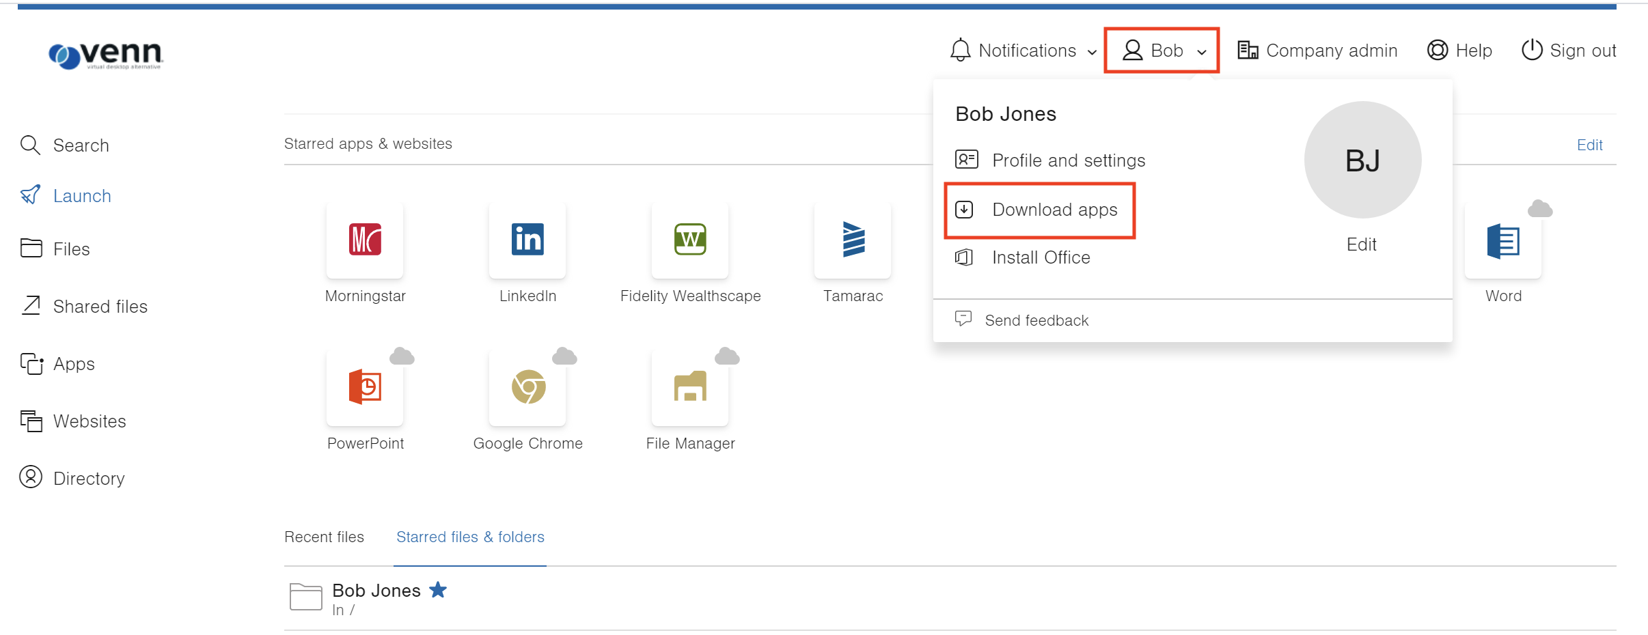Click the Help link text

click(x=1474, y=51)
